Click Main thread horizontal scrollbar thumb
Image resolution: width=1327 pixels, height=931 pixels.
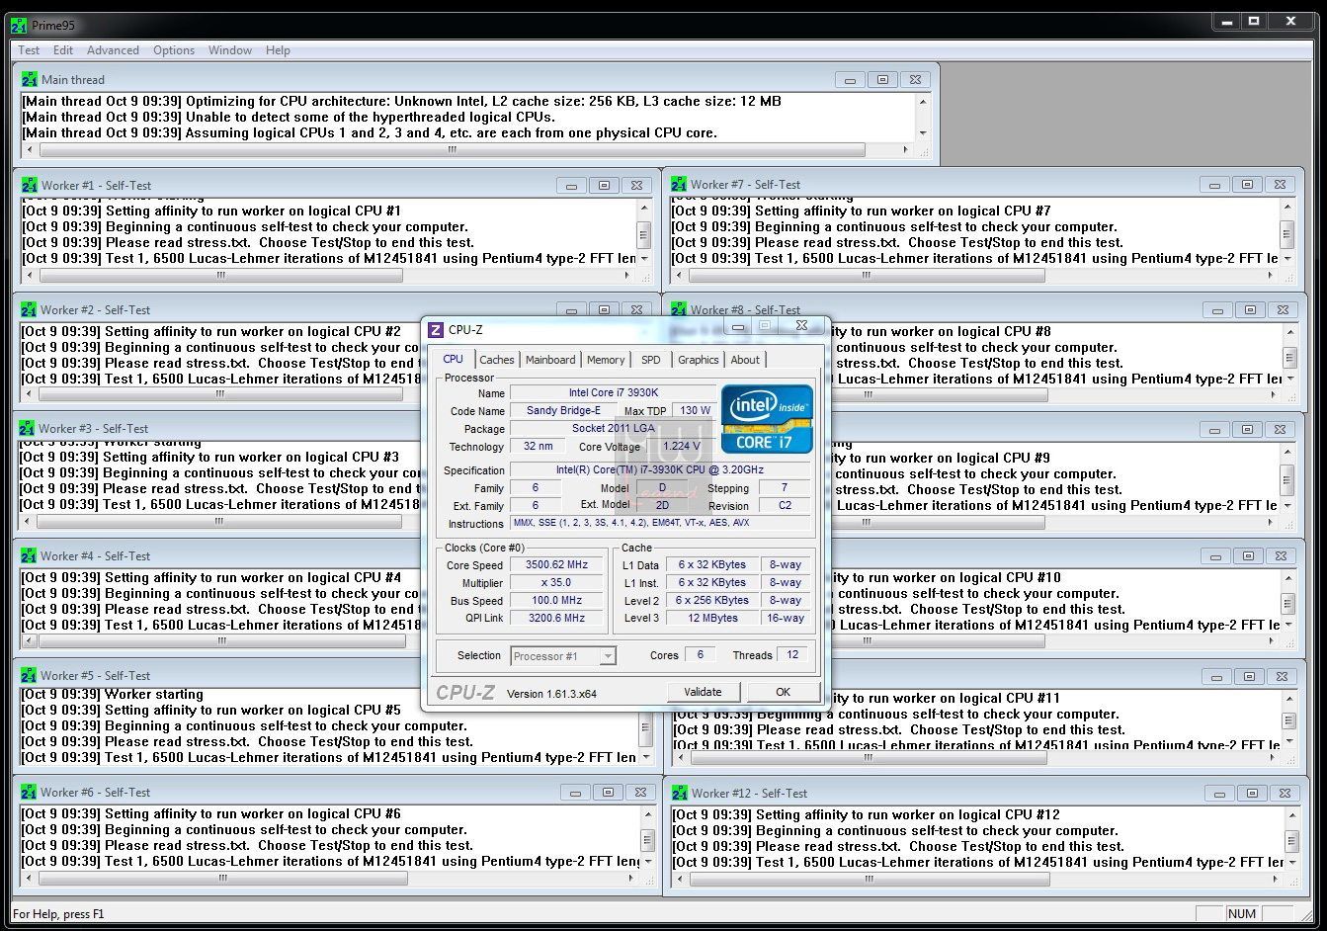pos(452,150)
